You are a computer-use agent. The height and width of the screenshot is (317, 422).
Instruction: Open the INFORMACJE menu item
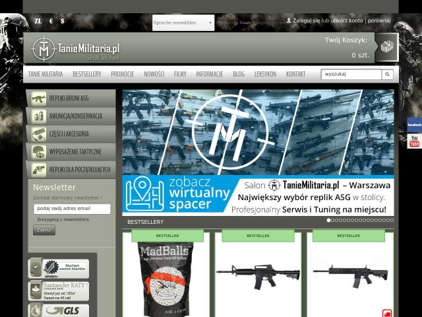click(x=210, y=74)
